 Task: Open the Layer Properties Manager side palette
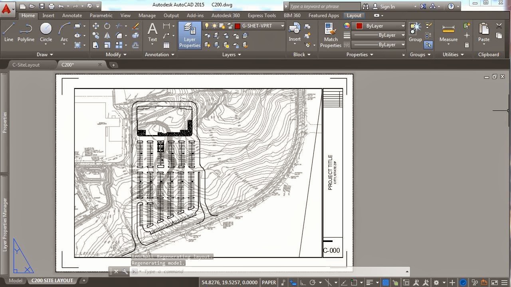coord(5,224)
